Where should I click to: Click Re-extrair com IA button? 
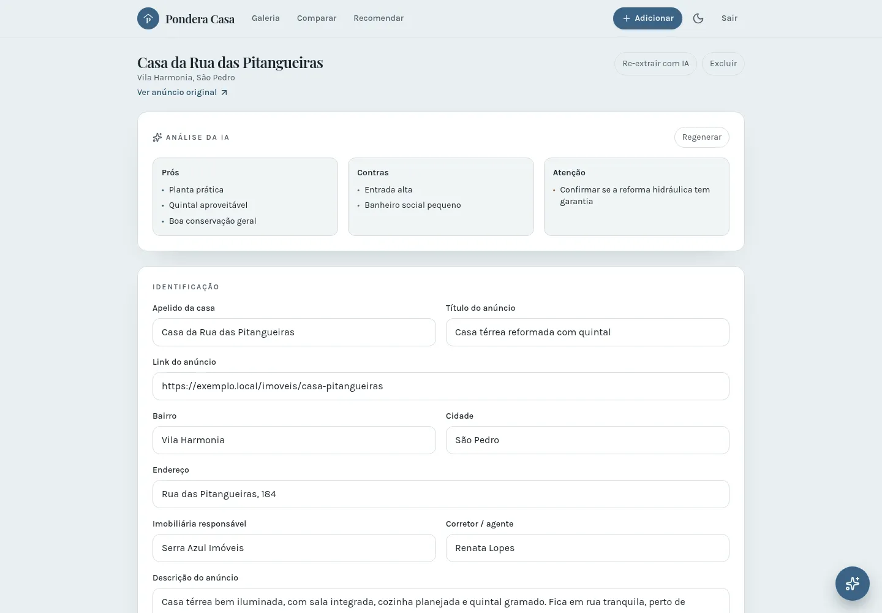tap(655, 64)
